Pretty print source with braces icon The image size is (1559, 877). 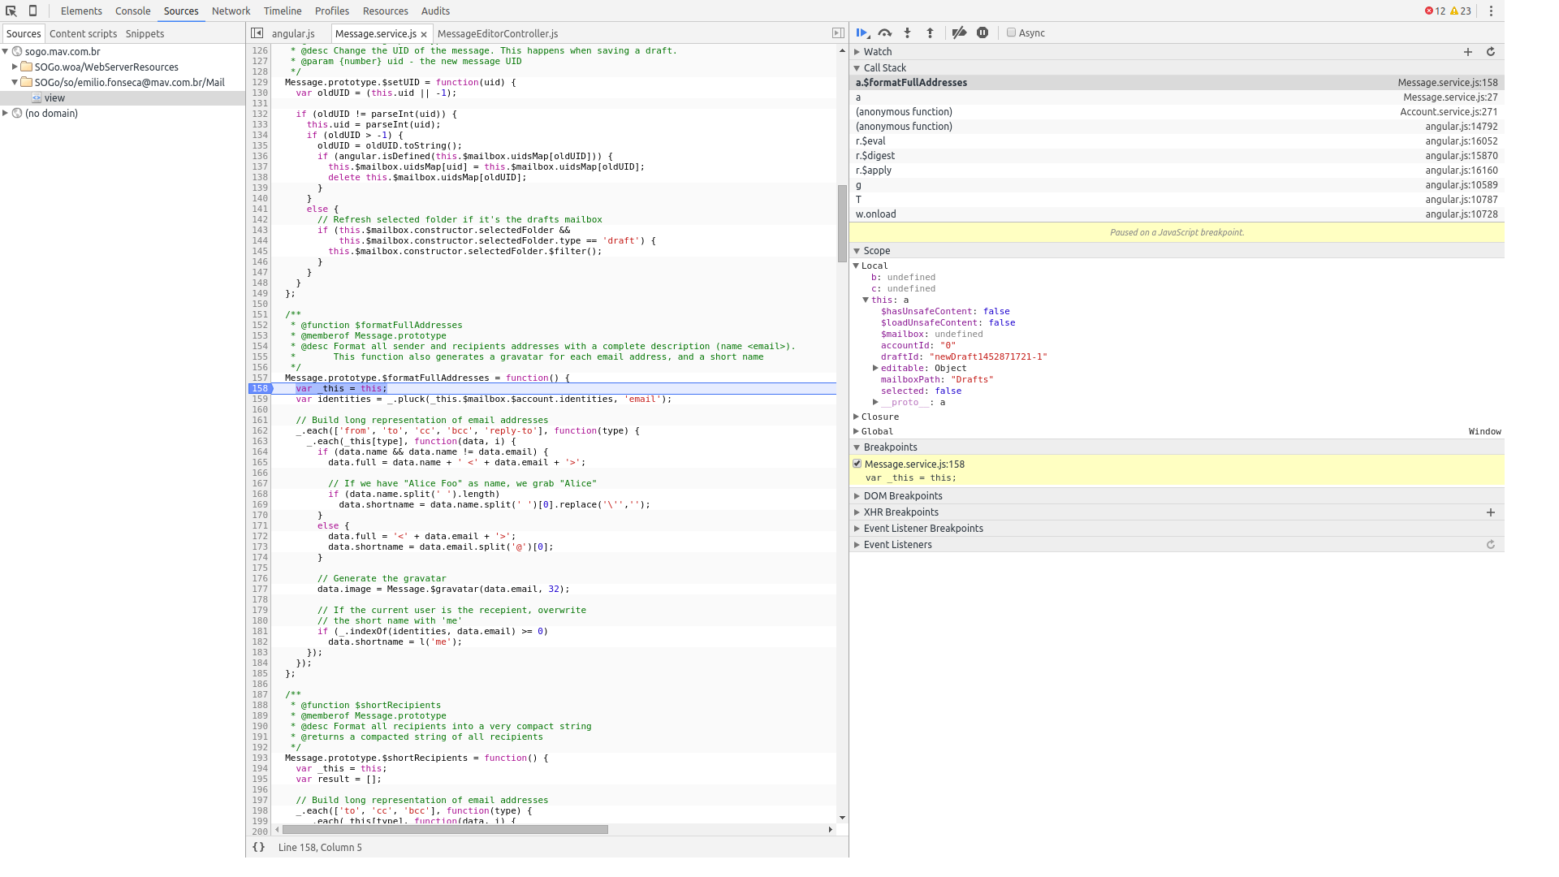click(x=258, y=847)
